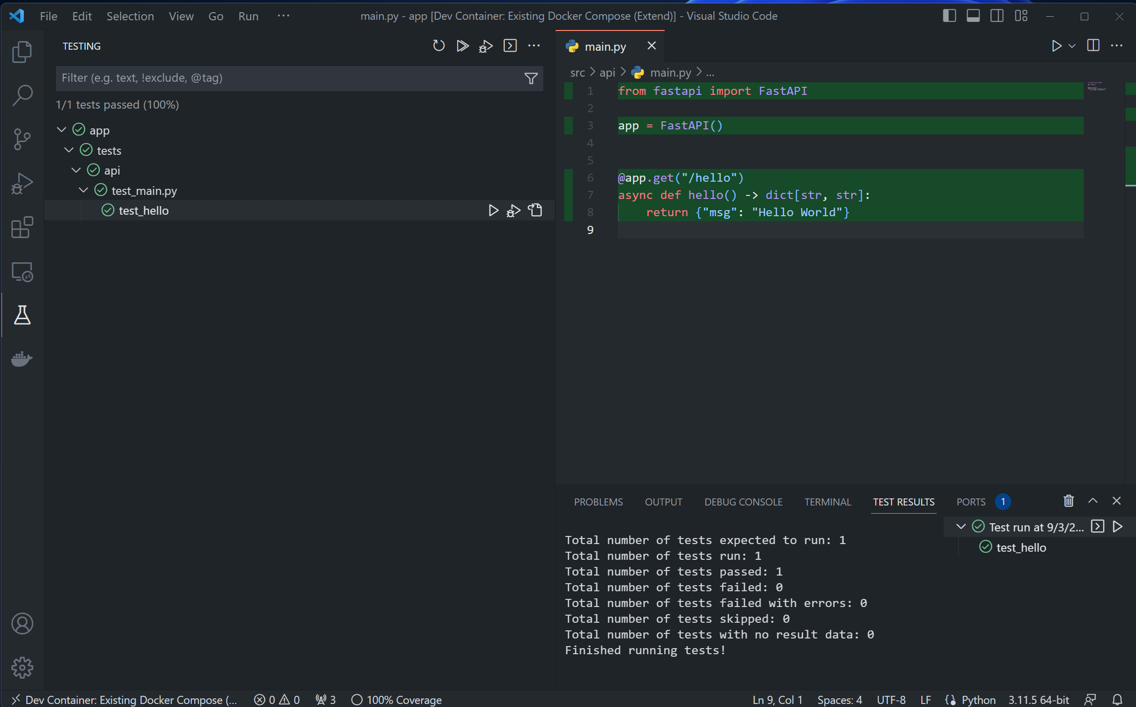Open Source Control view
The width and height of the screenshot is (1136, 707).
click(22, 139)
